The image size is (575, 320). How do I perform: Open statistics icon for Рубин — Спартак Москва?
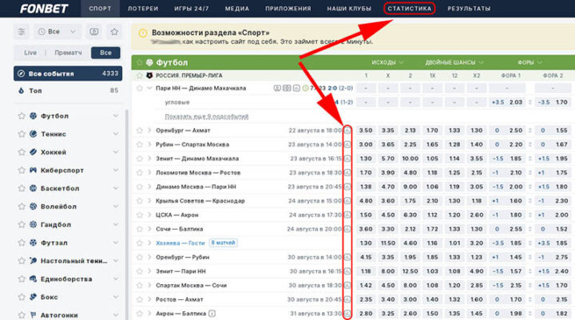(x=347, y=144)
